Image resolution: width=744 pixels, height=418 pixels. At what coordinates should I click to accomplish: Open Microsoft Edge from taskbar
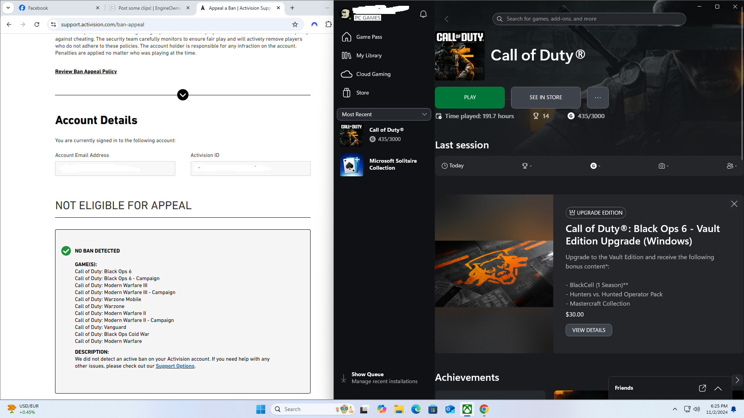click(x=416, y=409)
